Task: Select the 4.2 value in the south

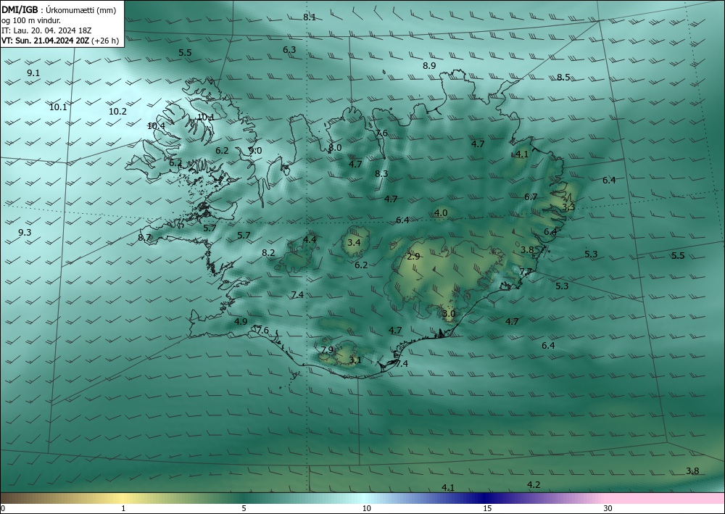Action: click(534, 484)
